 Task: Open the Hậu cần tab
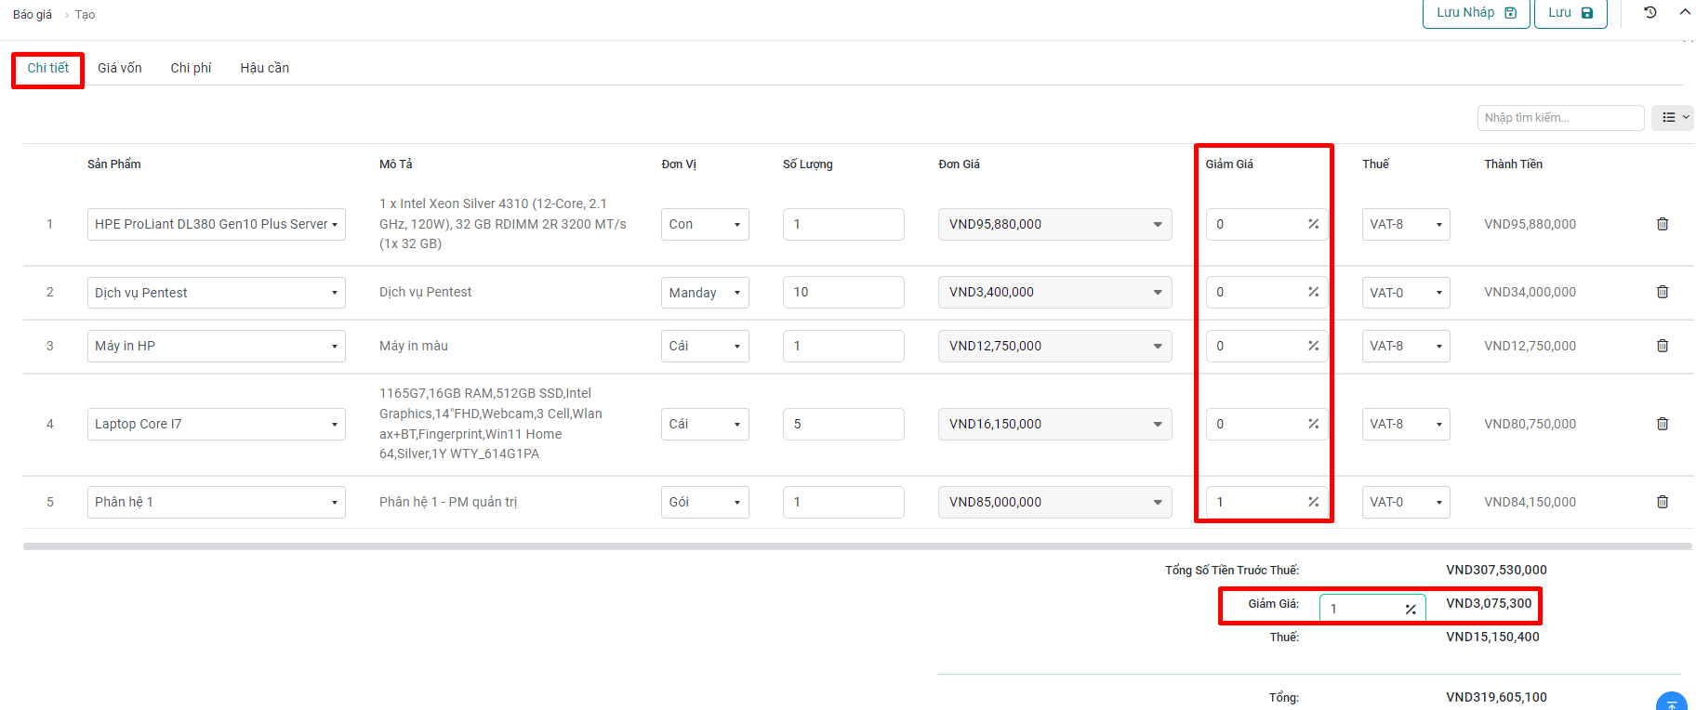tap(264, 68)
